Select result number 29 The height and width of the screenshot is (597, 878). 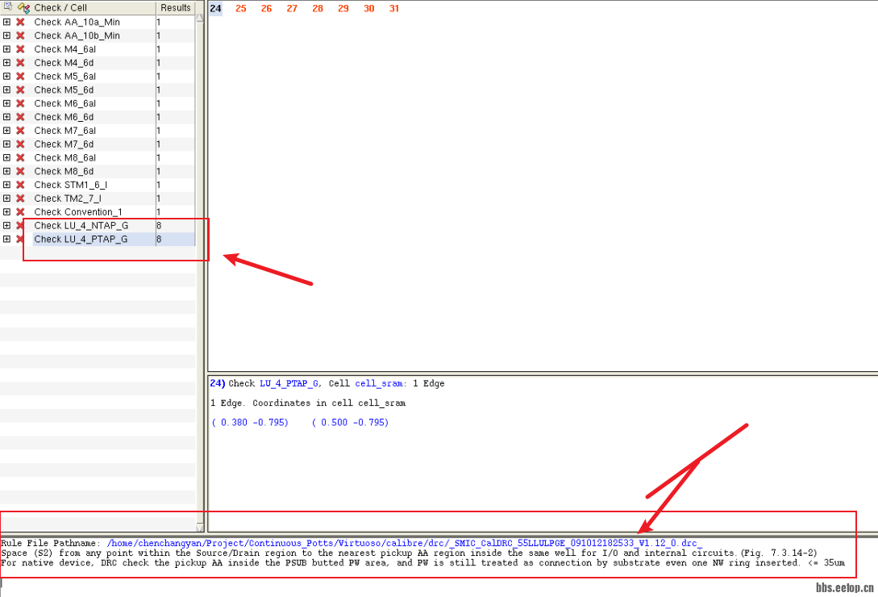click(343, 8)
